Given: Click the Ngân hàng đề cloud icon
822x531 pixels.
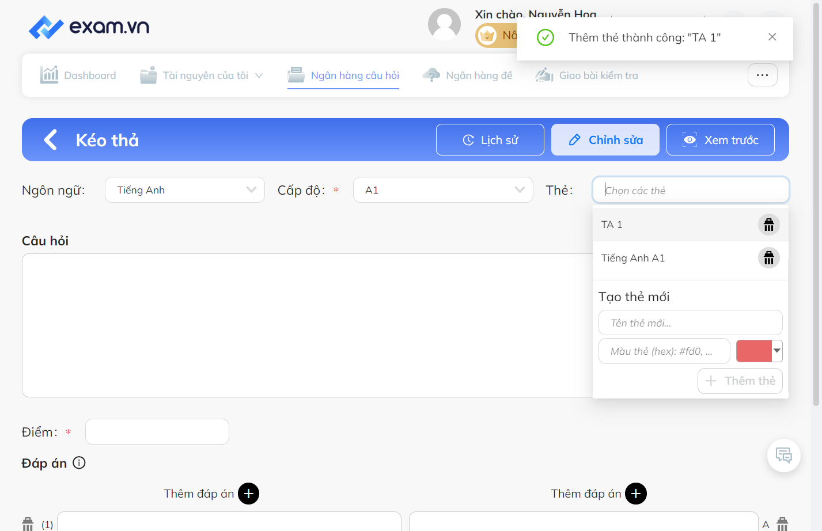Looking at the screenshot, I should coord(431,75).
